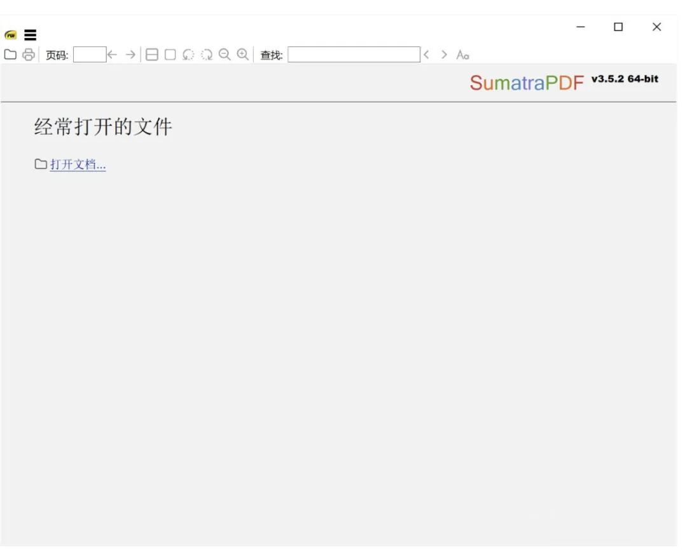Click folder icon beside 打开文档
The height and width of the screenshot is (554, 687).
tap(41, 164)
